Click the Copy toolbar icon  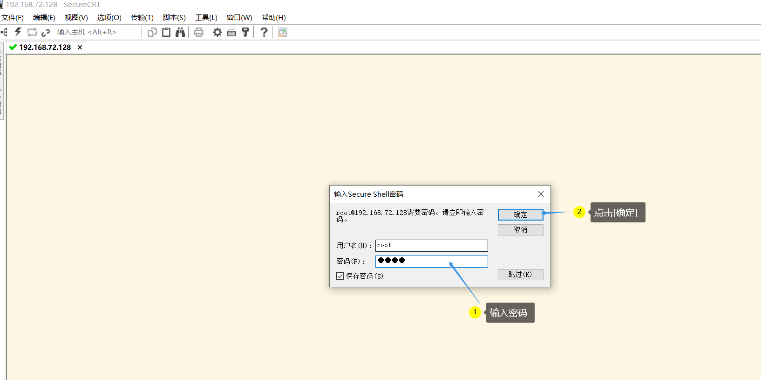pyautogui.click(x=152, y=32)
